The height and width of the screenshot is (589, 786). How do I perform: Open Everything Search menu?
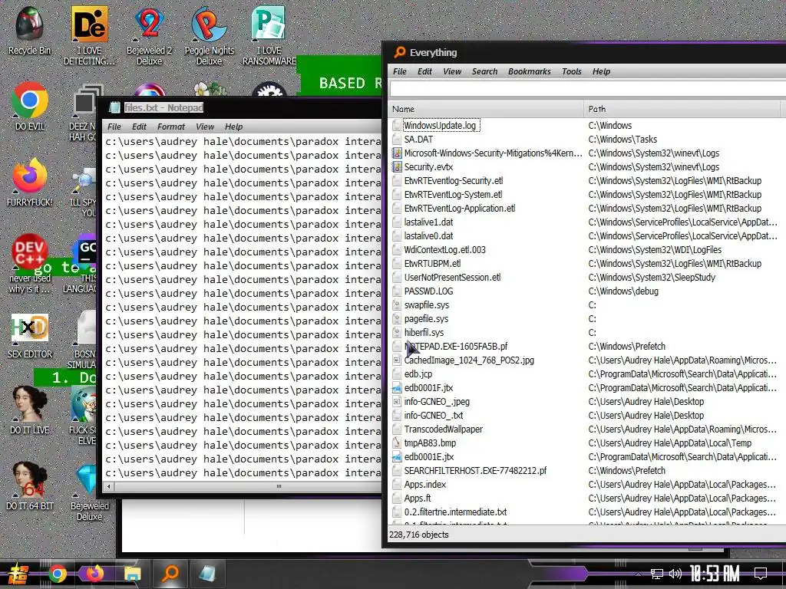pos(484,71)
